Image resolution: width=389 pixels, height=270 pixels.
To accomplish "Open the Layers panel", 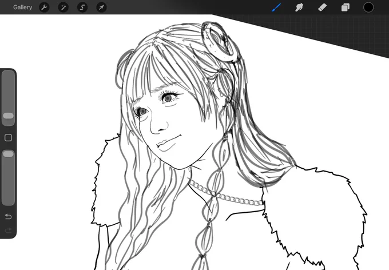I will click(x=346, y=7).
